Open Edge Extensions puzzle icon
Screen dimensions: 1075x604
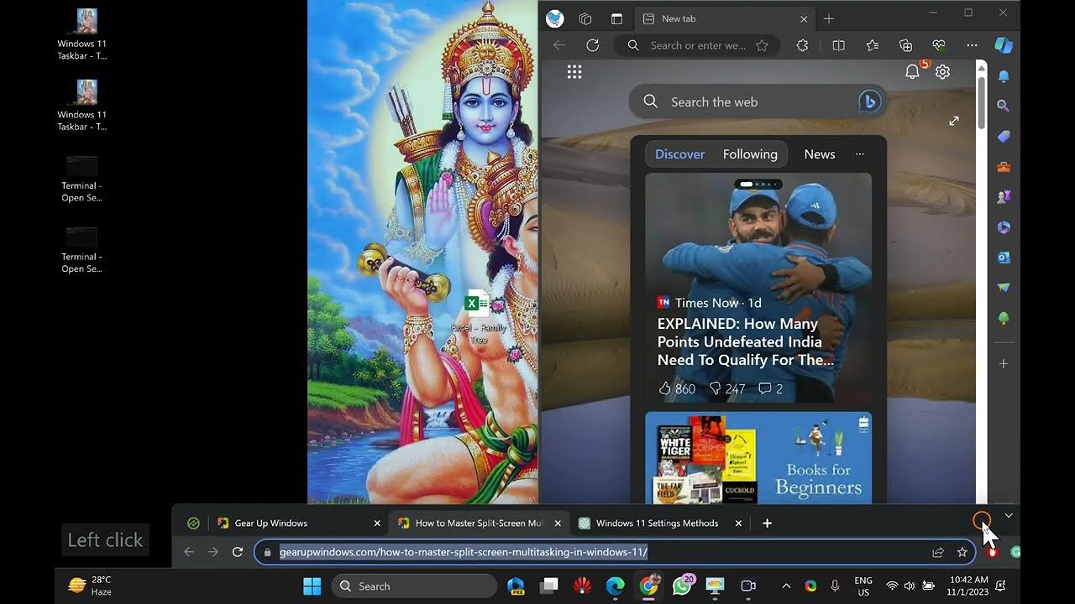[802, 45]
